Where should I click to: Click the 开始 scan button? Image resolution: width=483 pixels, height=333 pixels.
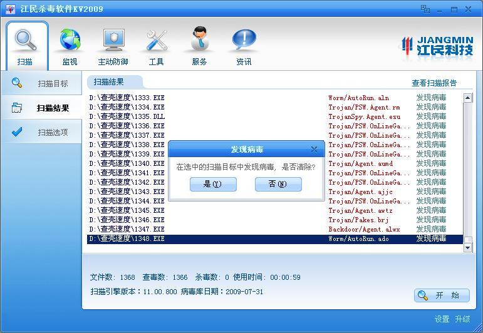(442, 295)
